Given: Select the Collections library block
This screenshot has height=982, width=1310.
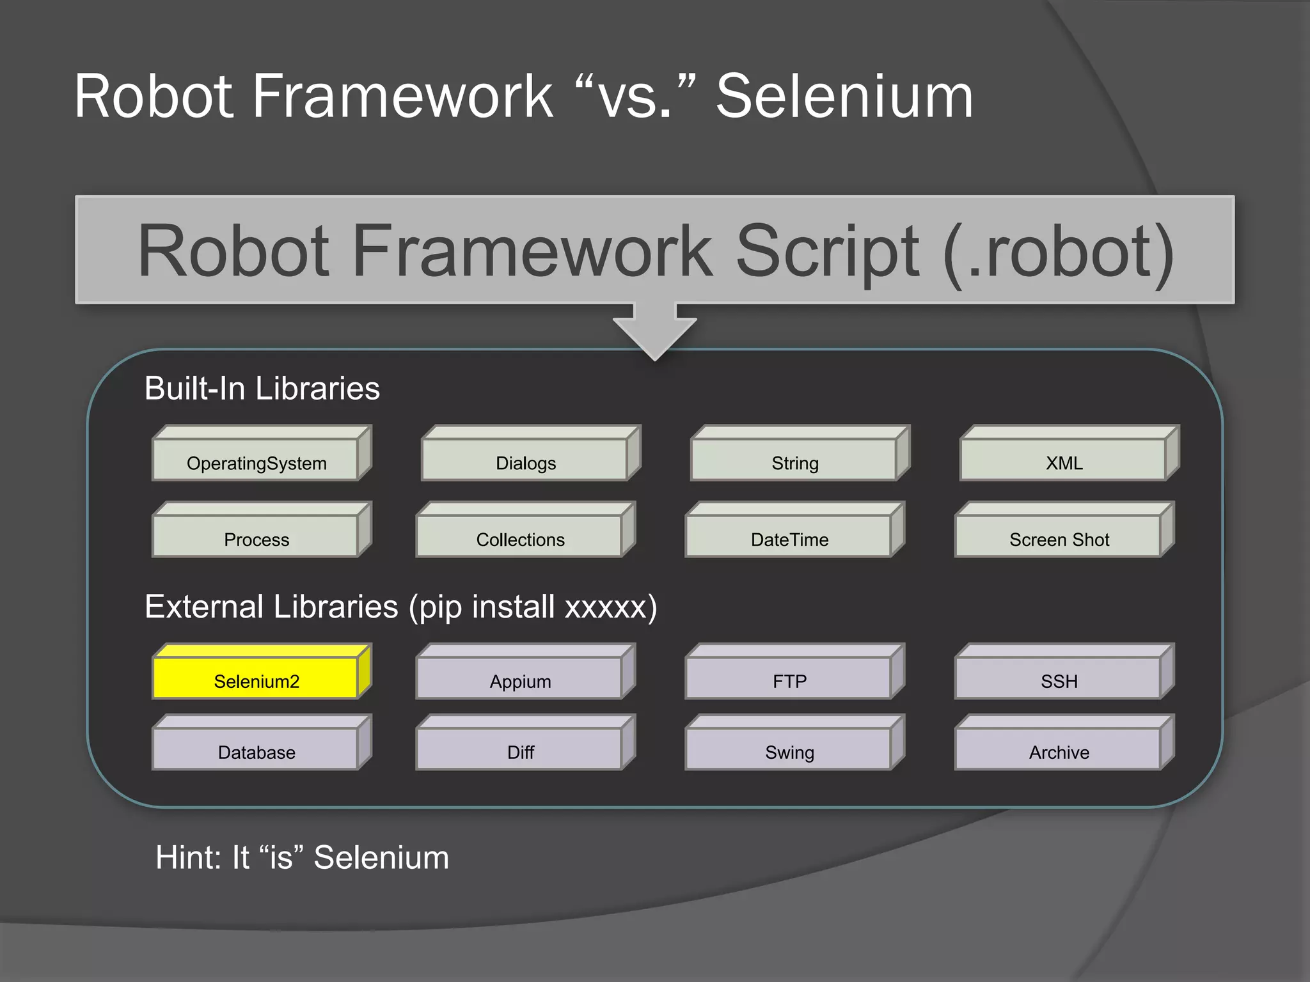Looking at the screenshot, I should coord(521,538).
